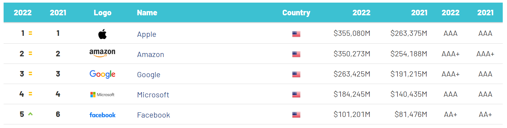Open the Amazon brand link
This screenshot has width=507, height=128.
point(150,54)
